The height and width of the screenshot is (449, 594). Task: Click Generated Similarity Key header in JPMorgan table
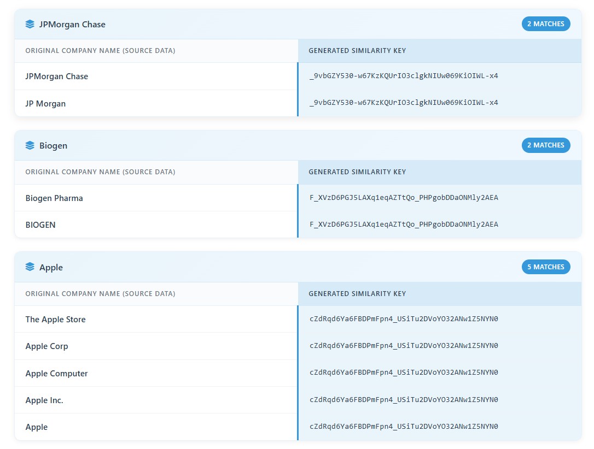click(357, 51)
